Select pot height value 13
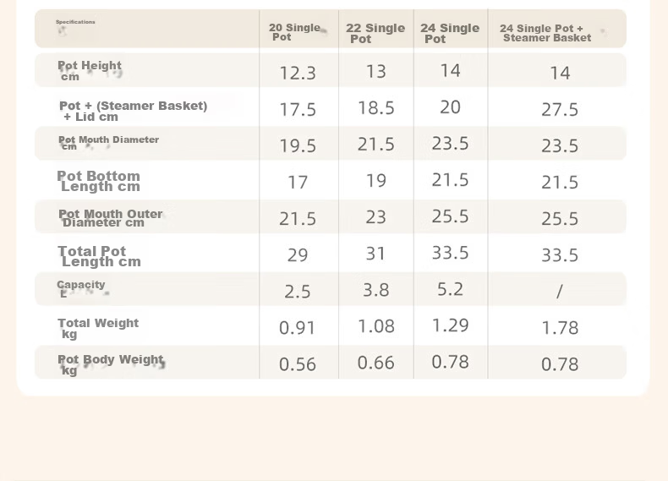 pos(376,71)
